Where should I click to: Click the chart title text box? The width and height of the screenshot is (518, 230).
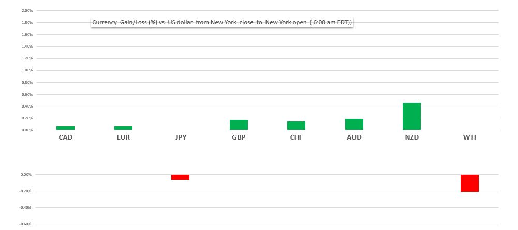222,23
